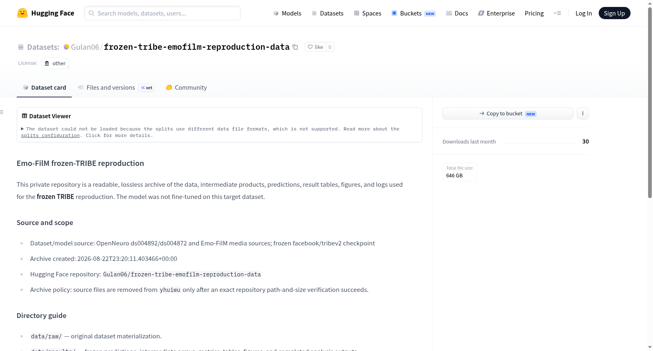Click the Models cube icon
Viewport: 653px width, 351px height.
tap(276, 13)
